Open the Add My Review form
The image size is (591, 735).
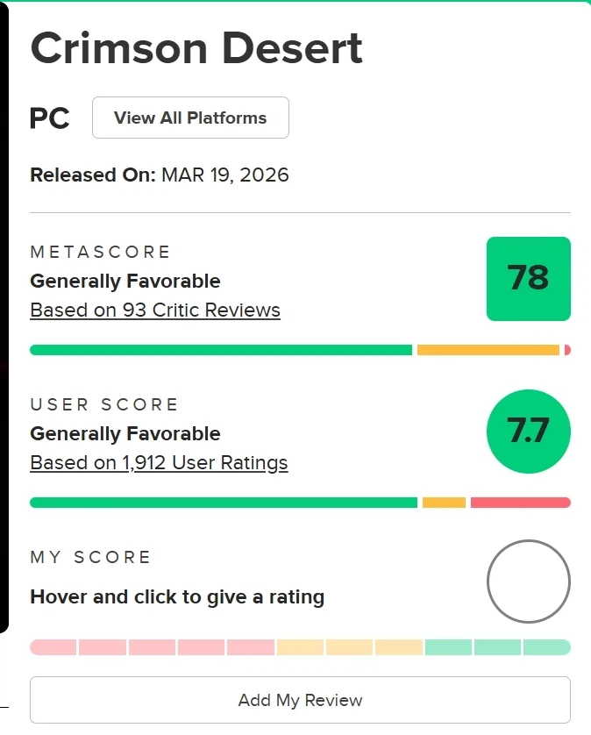[x=300, y=700]
